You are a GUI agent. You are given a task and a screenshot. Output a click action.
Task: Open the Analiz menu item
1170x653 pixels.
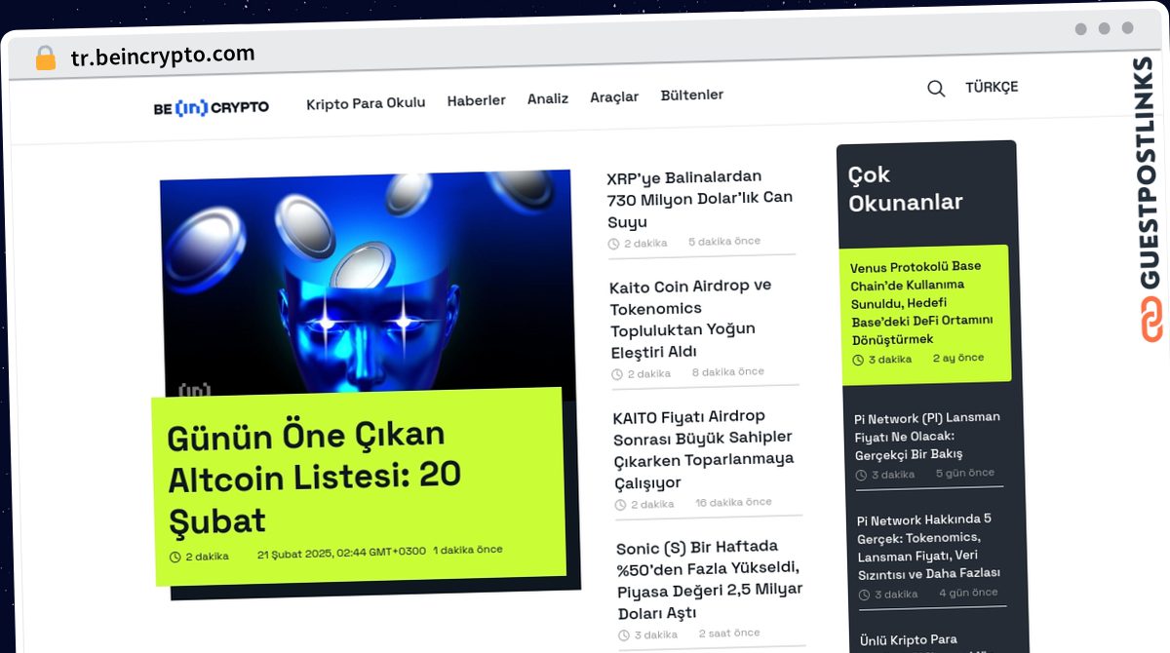click(x=548, y=98)
